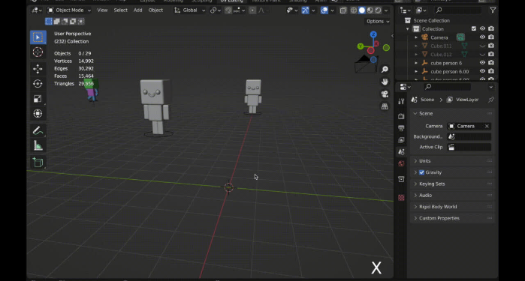This screenshot has height=281, width=525.
Task: Switch perspective/orthographic with the grid icon
Action: tap(385, 106)
